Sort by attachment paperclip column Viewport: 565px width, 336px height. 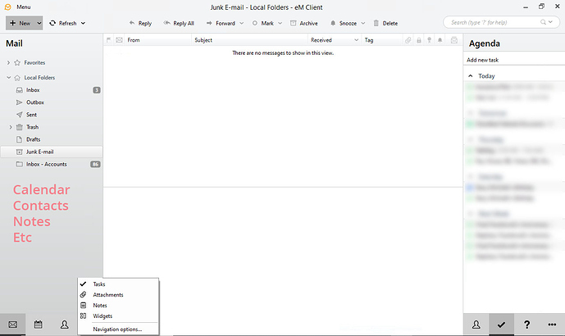pos(408,40)
